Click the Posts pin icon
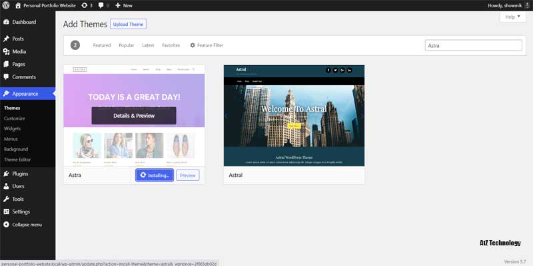The image size is (533, 266). point(6,39)
